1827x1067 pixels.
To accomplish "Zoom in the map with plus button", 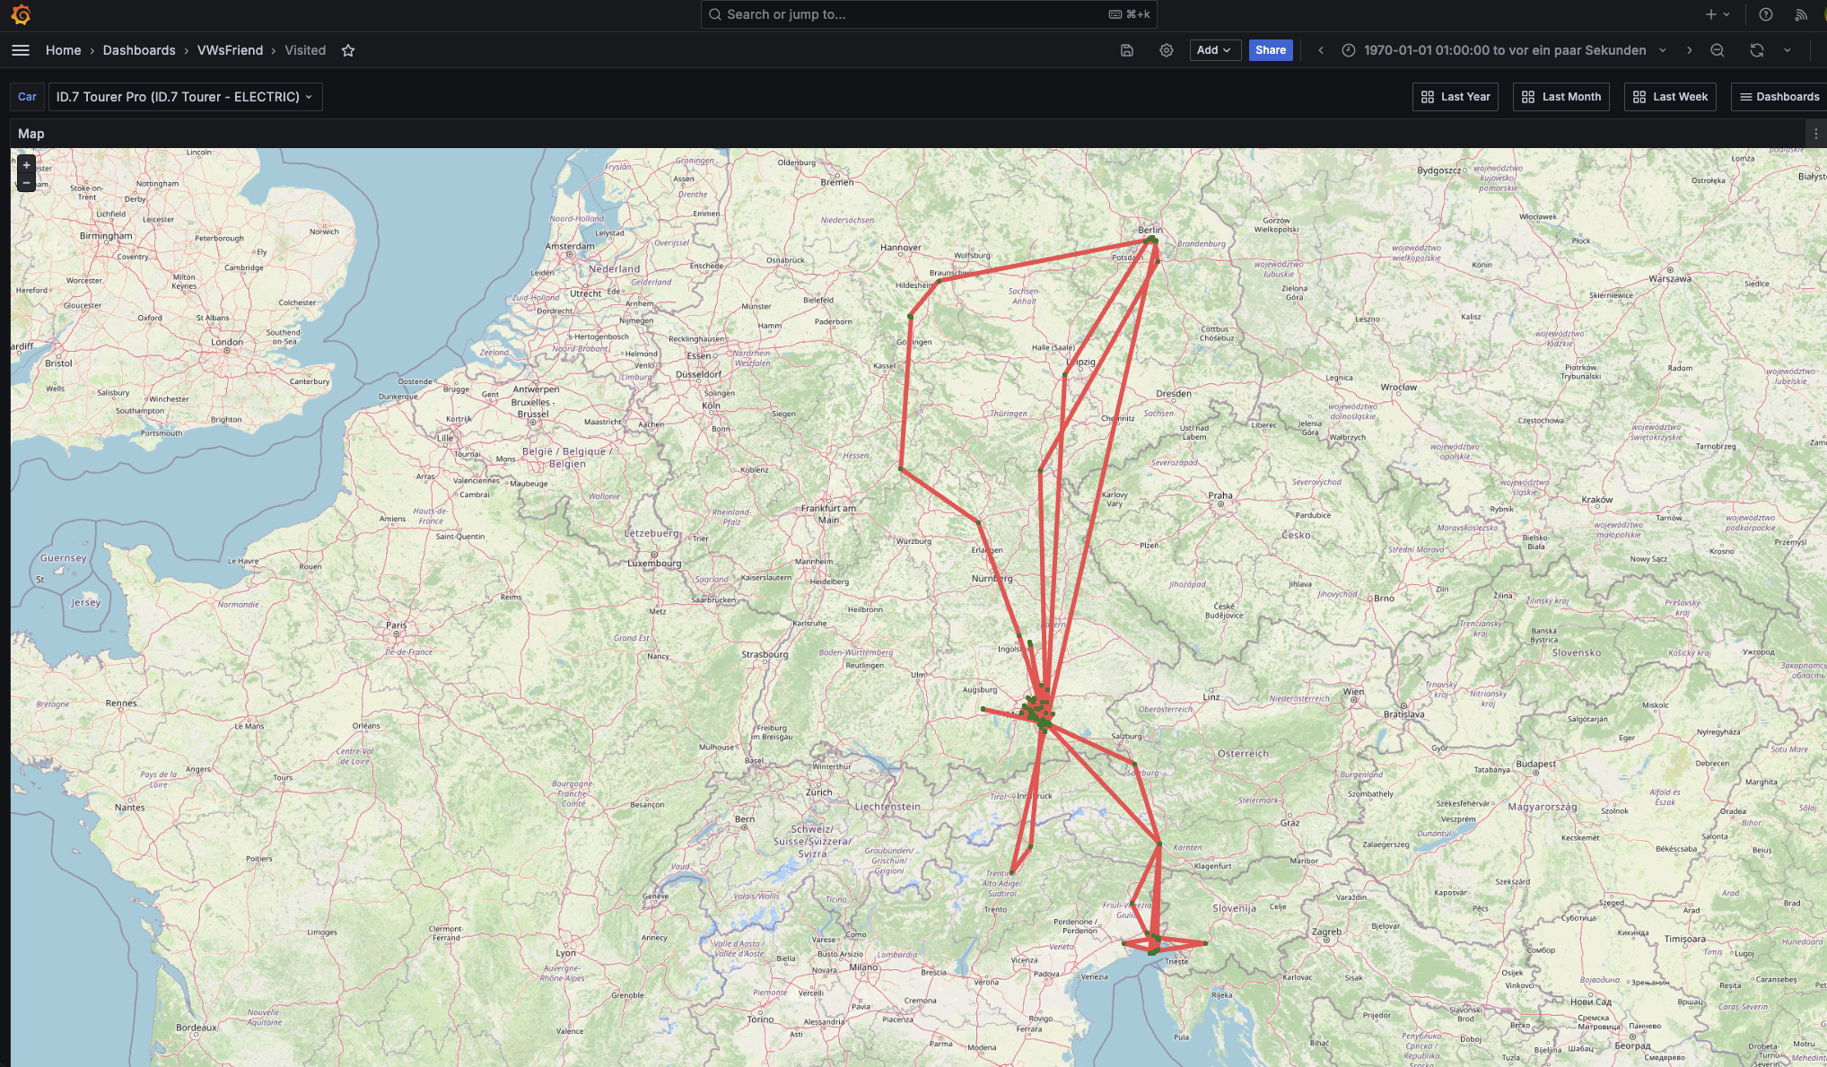I will coord(26,165).
